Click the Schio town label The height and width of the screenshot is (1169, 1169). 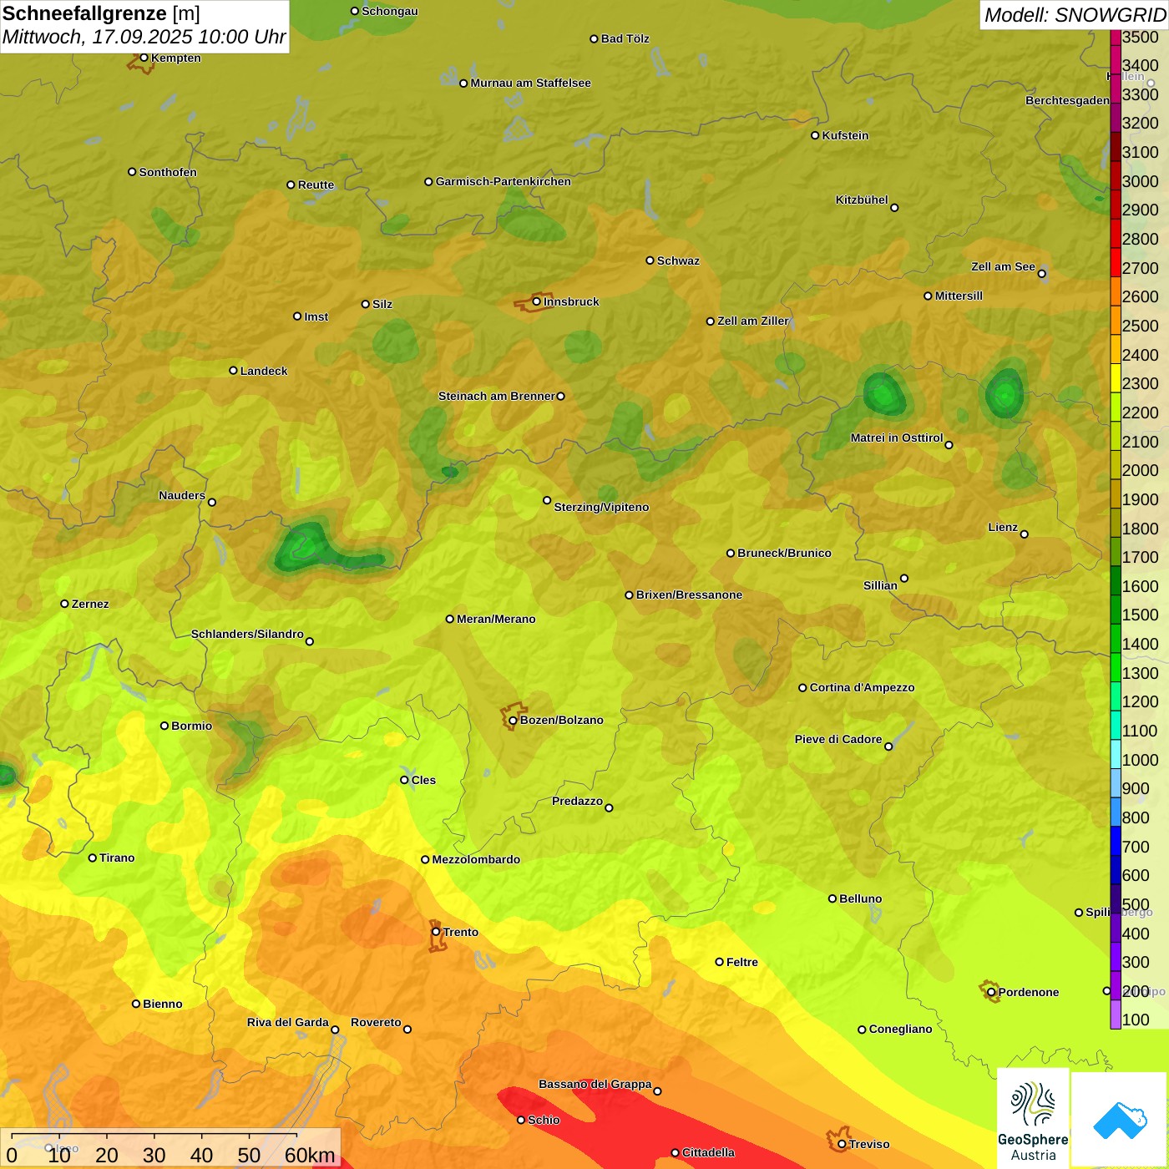[x=544, y=1120]
